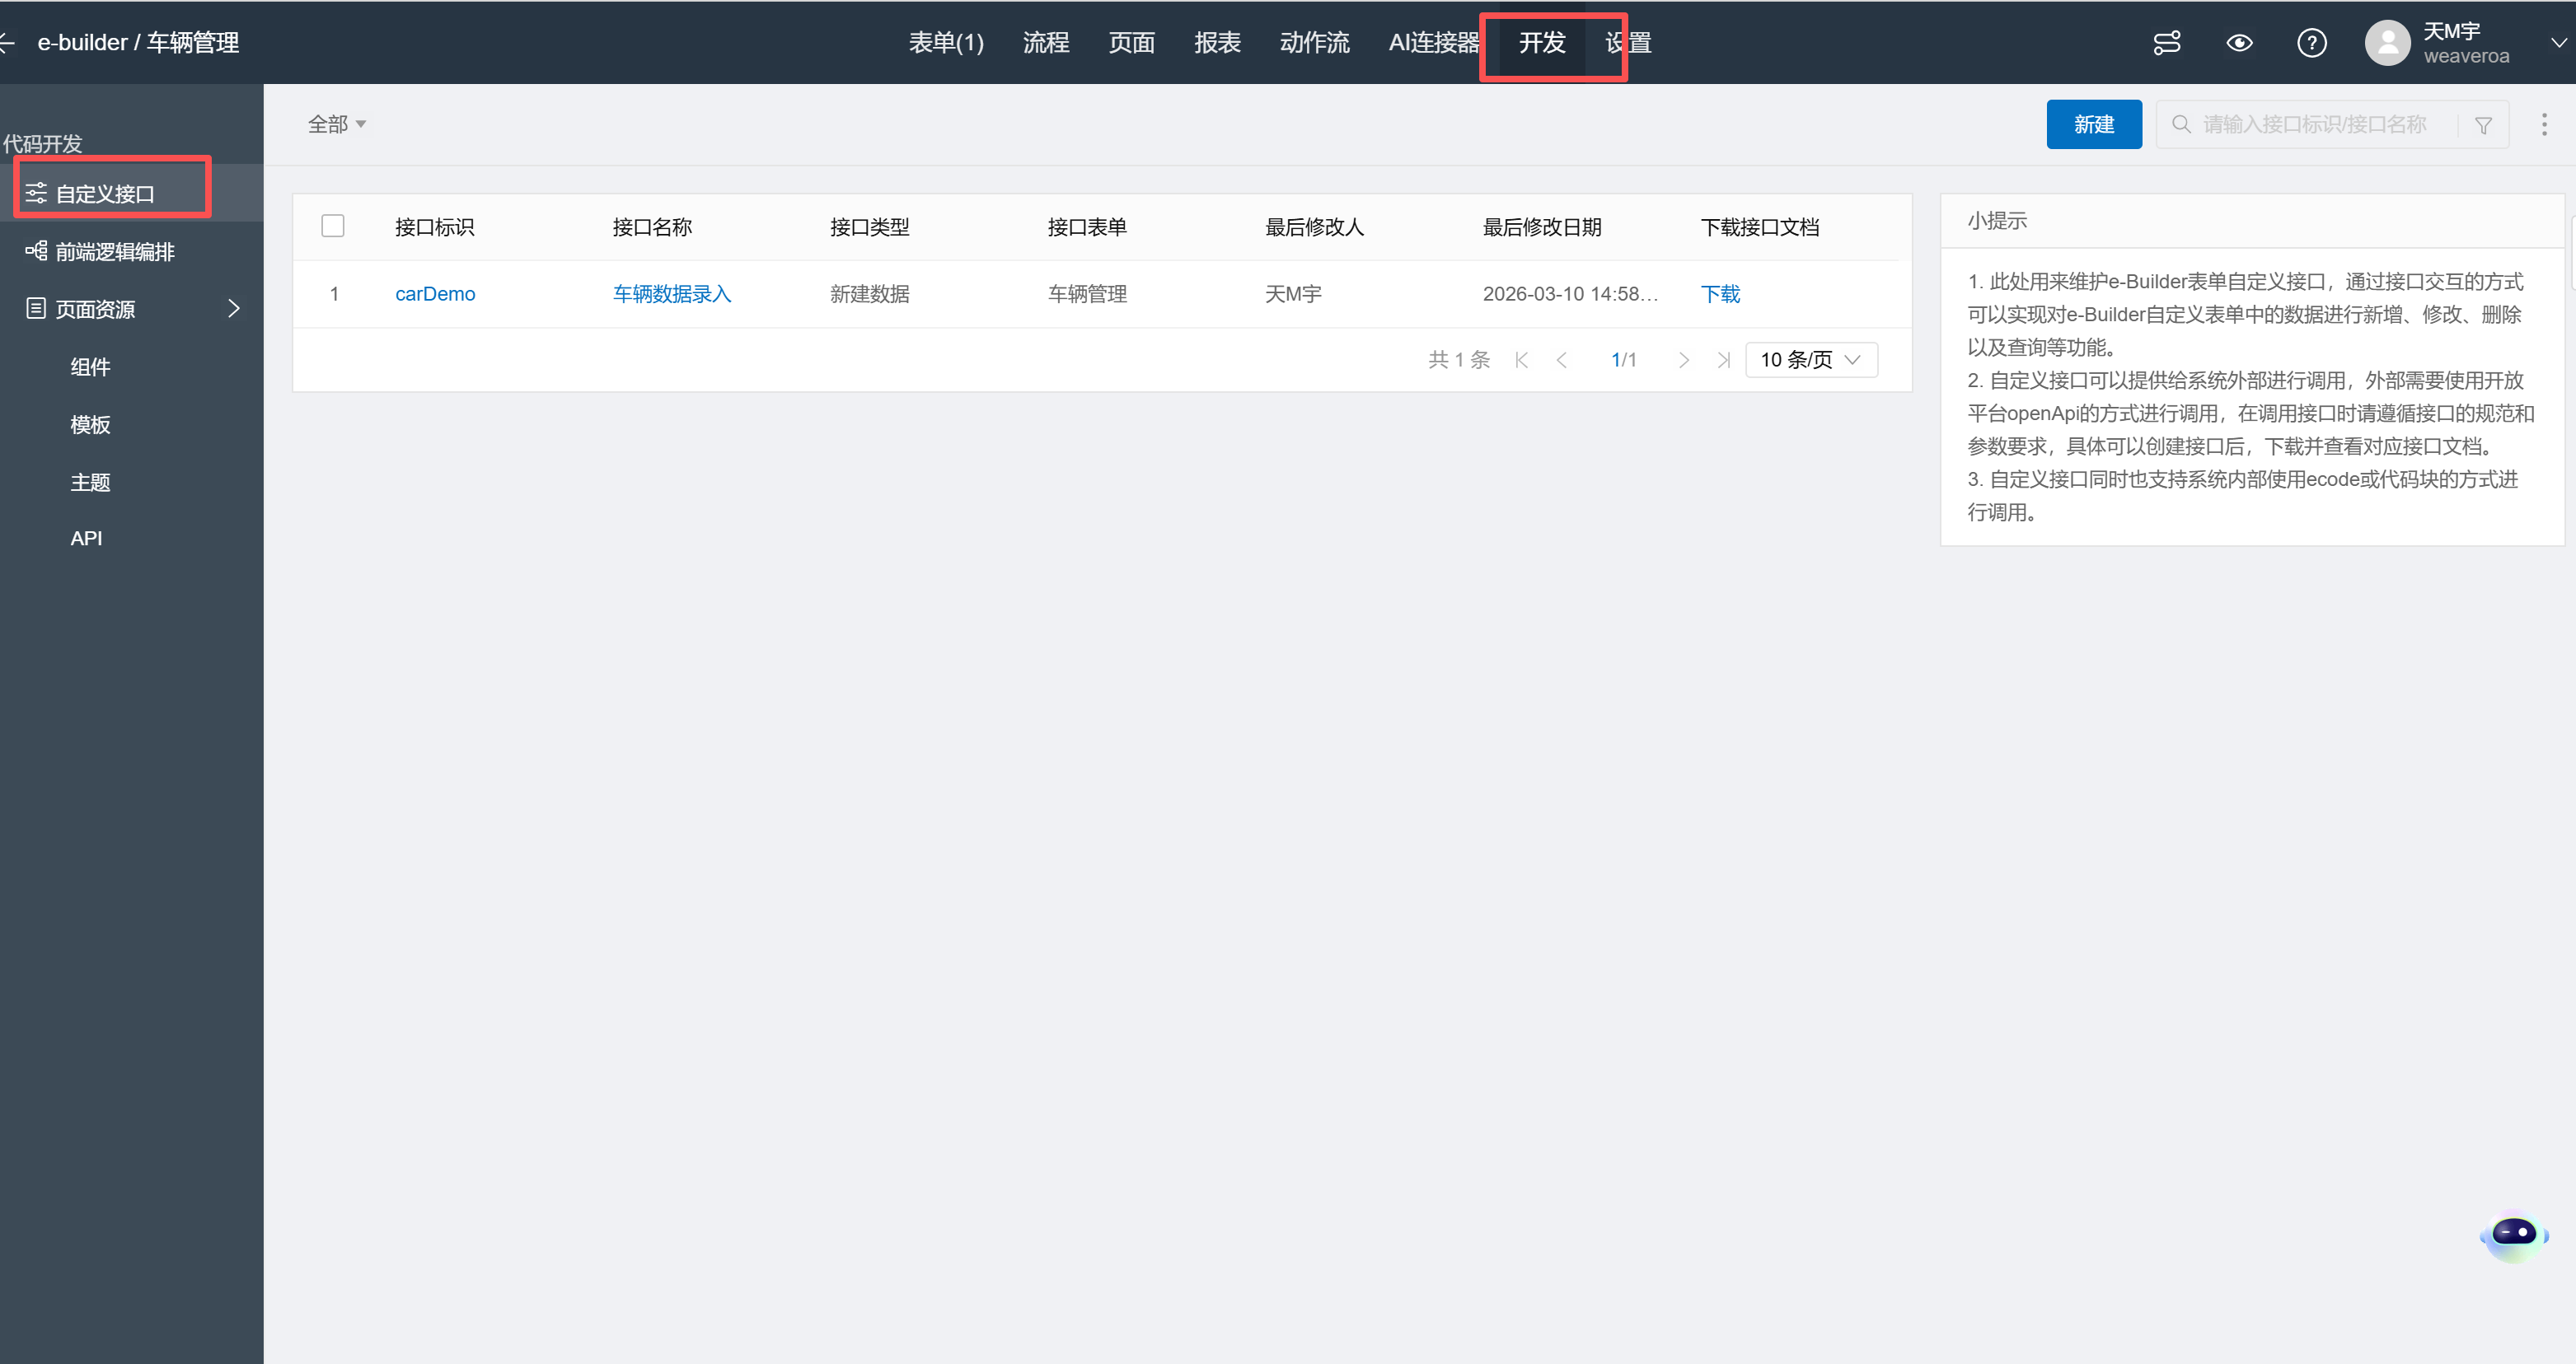
Task: Focus the interface name search field
Action: pos(2314,125)
